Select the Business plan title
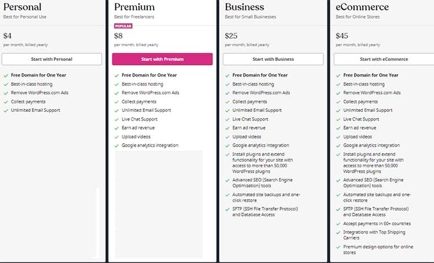434x263 pixels. [244, 7]
